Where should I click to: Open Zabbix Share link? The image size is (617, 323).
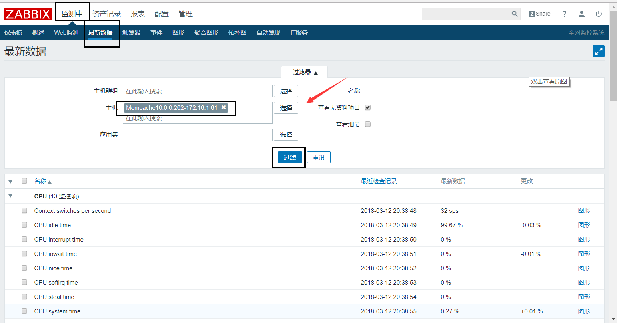point(539,14)
